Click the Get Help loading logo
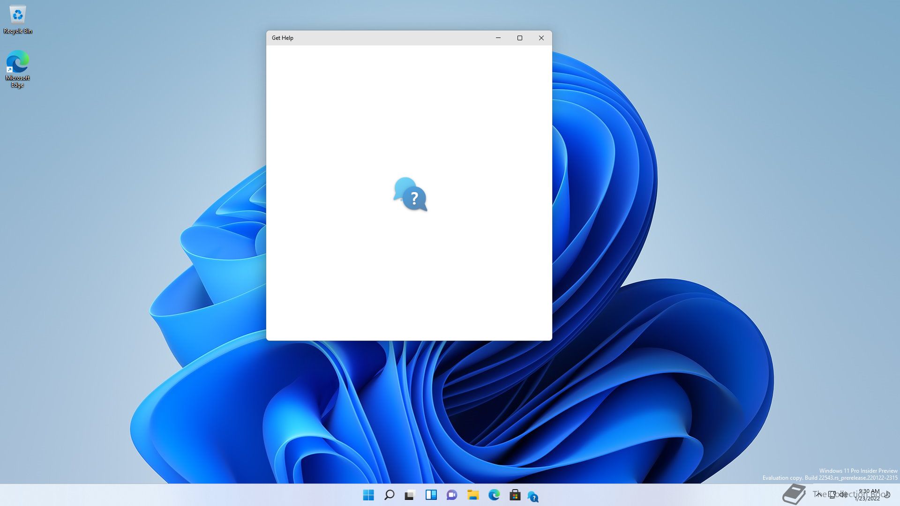This screenshot has height=506, width=900. pyautogui.click(x=410, y=194)
